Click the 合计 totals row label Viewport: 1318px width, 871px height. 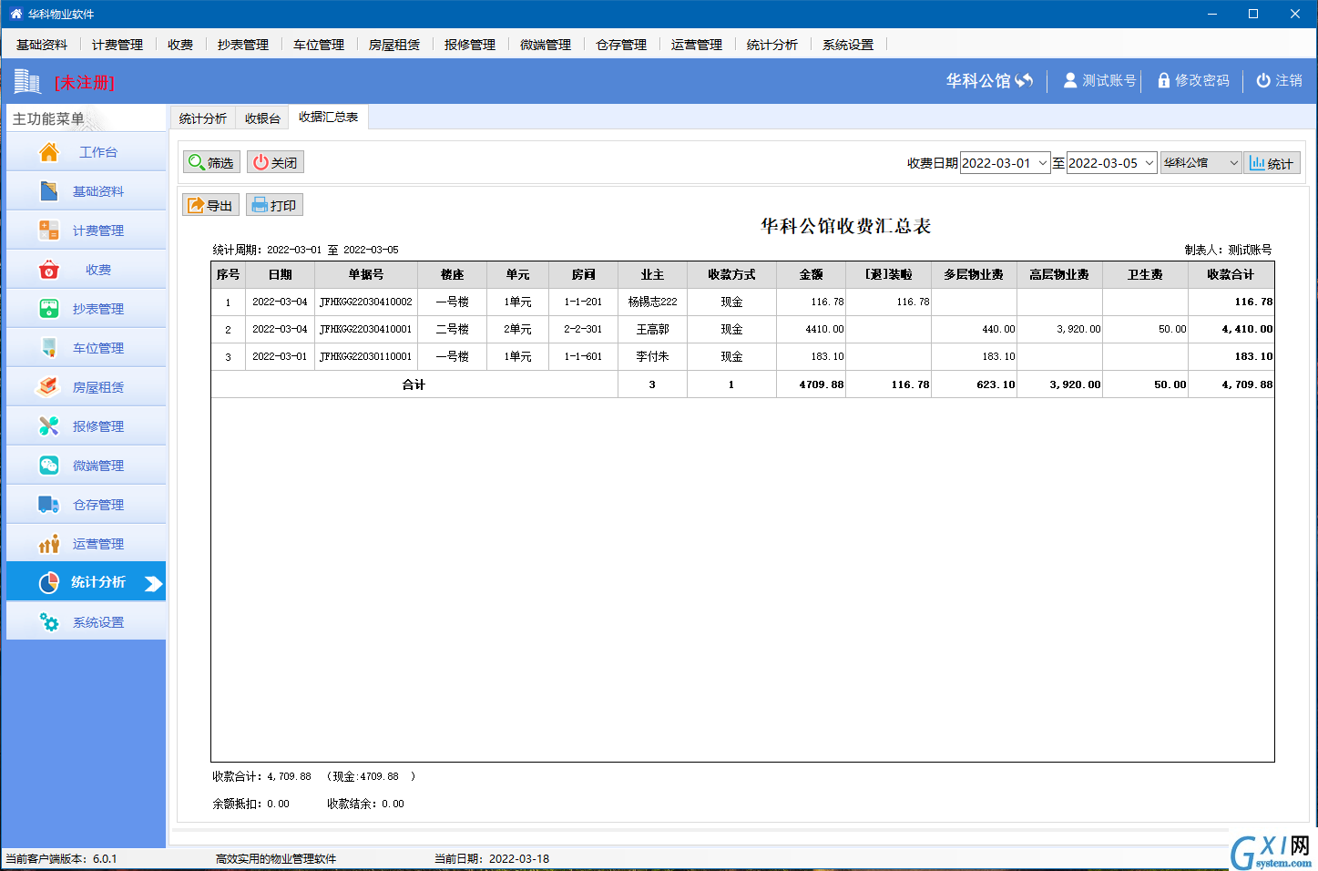pyautogui.click(x=414, y=384)
